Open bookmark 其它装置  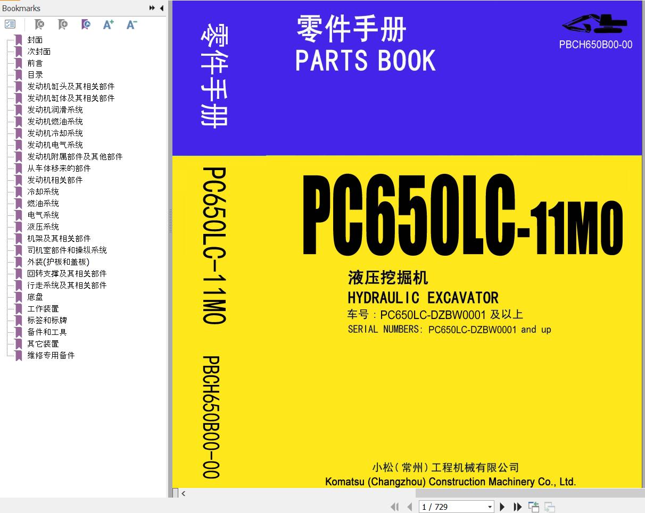[x=43, y=344]
